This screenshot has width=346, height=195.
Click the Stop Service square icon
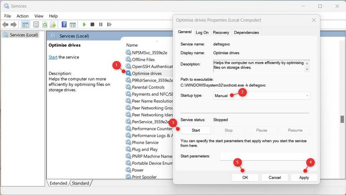pyautogui.click(x=92, y=24)
